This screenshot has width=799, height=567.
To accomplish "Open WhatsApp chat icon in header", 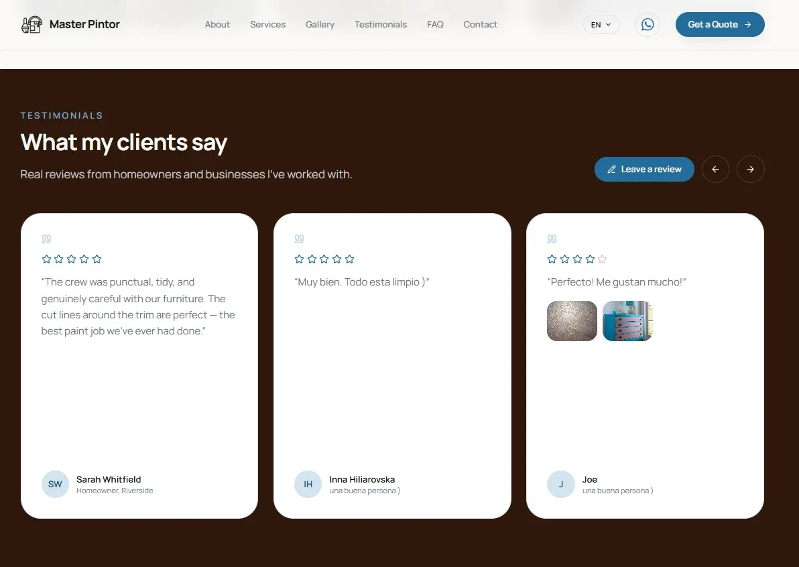I will click(x=648, y=24).
